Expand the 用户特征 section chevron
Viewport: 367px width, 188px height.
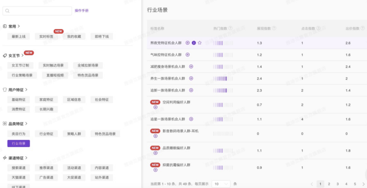point(27,90)
